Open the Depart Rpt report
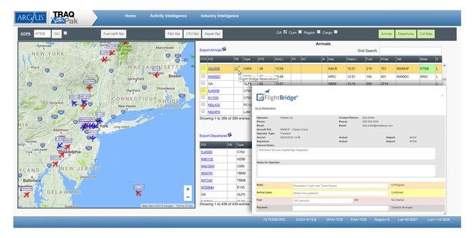Screen dimensions: 476x238 (x=212, y=34)
